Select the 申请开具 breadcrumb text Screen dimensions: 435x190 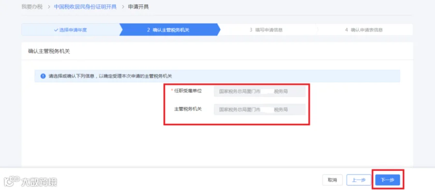[x=138, y=7]
